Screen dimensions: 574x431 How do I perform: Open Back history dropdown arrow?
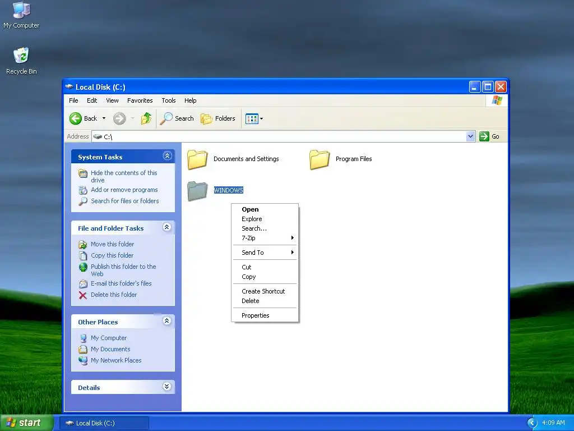click(104, 118)
